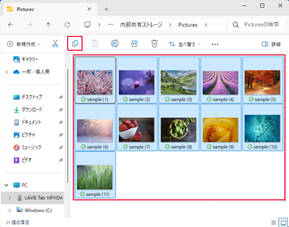Click 内部共有ストレージ in the address path
This screenshot has width=289, height=227.
[141, 25]
